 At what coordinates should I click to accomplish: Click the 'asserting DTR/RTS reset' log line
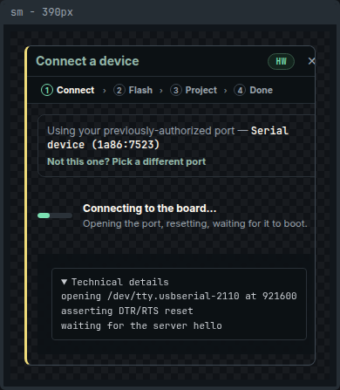pos(127,311)
